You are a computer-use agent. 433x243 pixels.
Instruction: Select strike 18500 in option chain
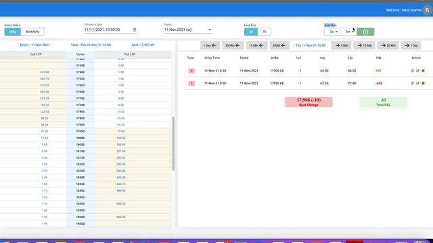tap(81, 204)
